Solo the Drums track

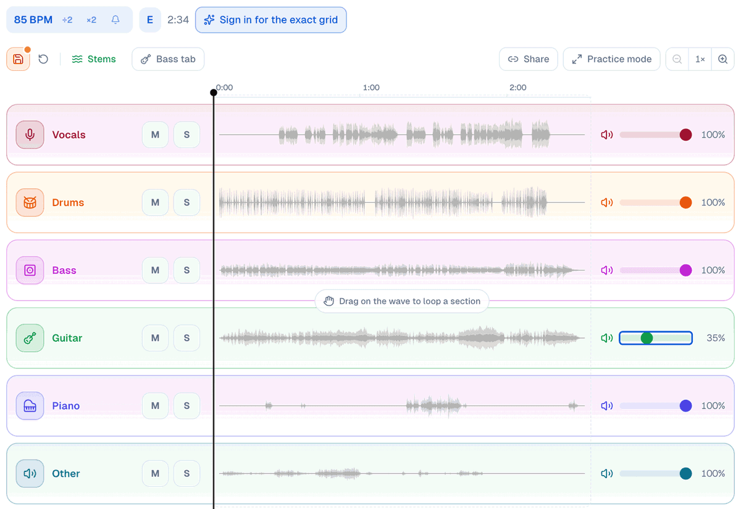(x=186, y=202)
